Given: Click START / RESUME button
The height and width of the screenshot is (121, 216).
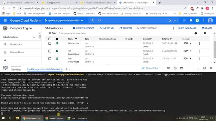Looking at the screenshot, I should pyautogui.click(x=147, y=28).
